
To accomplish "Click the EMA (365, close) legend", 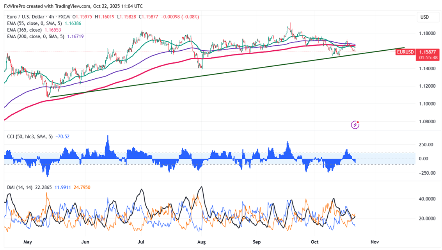I will tap(24, 30).
